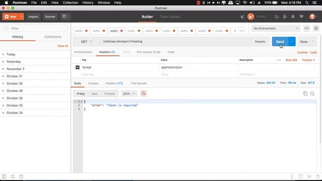Open keyboard shortcuts icon
Screen dimensions: 322x181
click(309, 176)
